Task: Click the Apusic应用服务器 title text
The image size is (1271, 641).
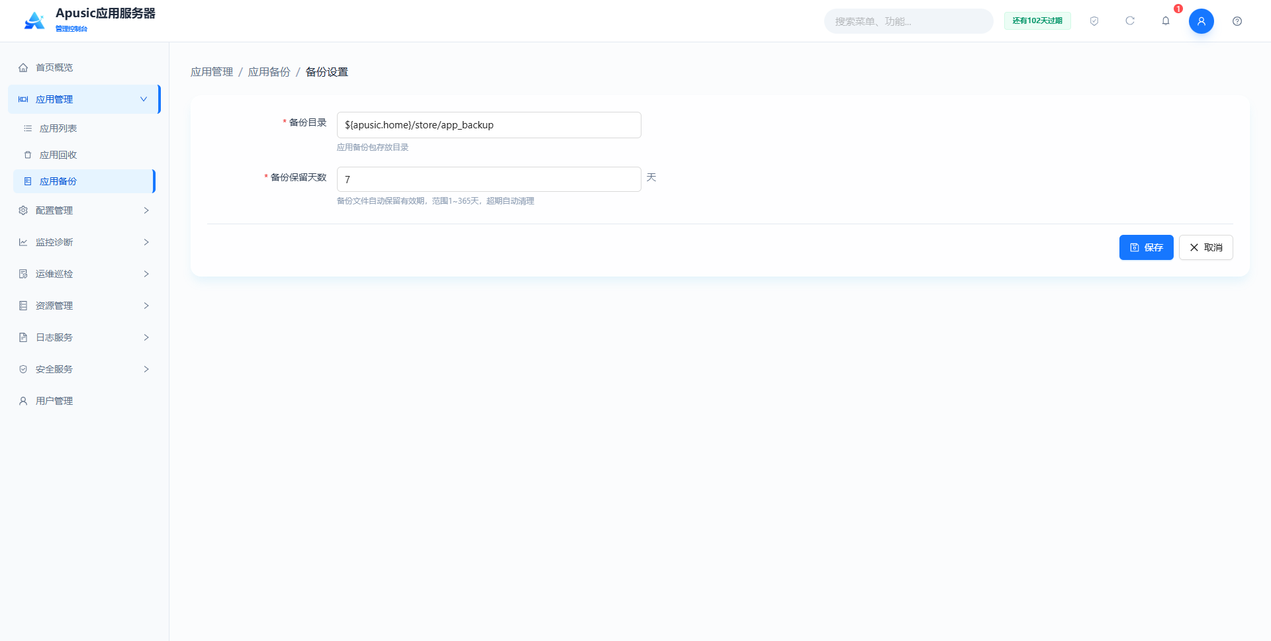Action: pyautogui.click(x=105, y=13)
